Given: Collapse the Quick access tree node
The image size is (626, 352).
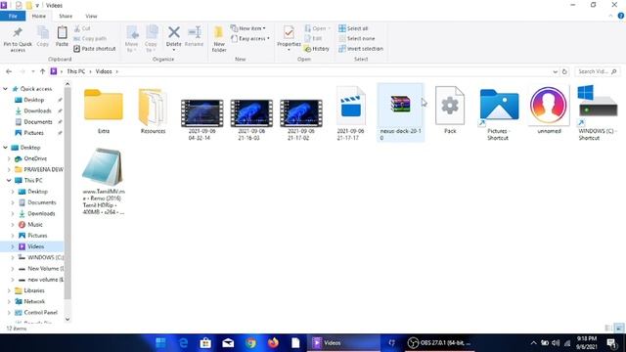Looking at the screenshot, I should [x=5, y=89].
